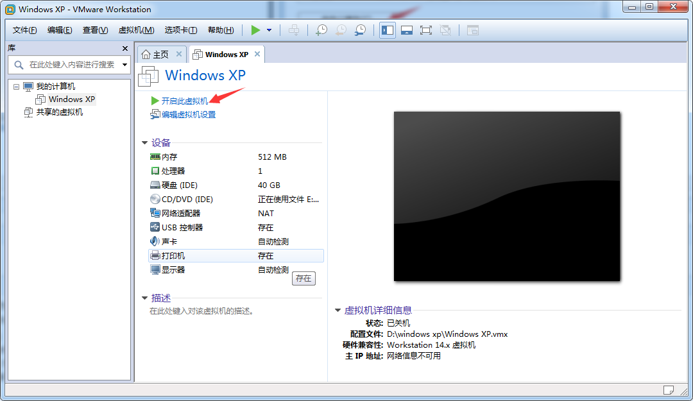693x401 pixels.
Task: Open the power options dropdown arrow
Action: tap(269, 30)
